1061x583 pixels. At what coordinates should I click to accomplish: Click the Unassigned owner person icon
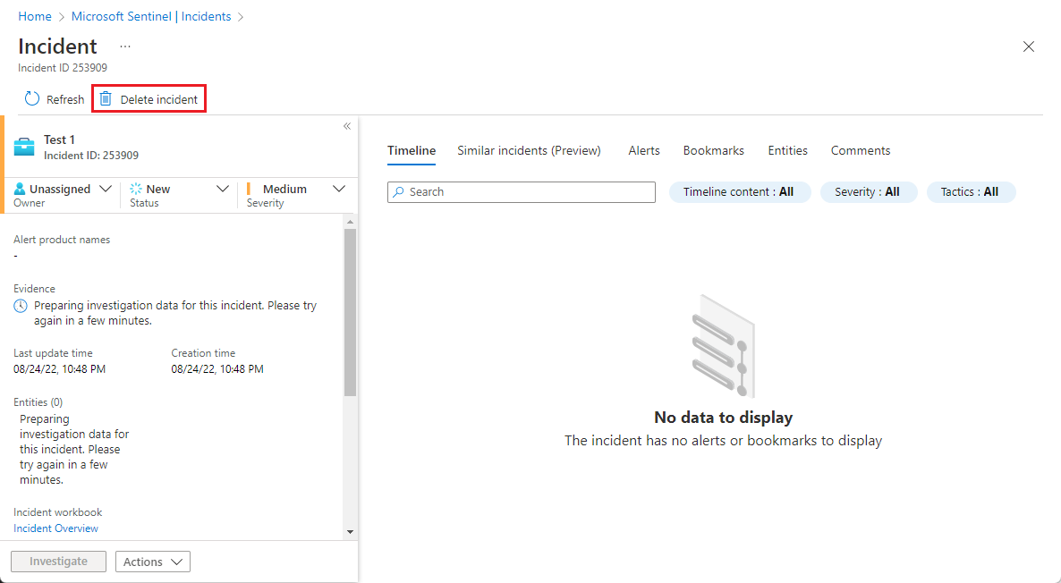(19, 189)
